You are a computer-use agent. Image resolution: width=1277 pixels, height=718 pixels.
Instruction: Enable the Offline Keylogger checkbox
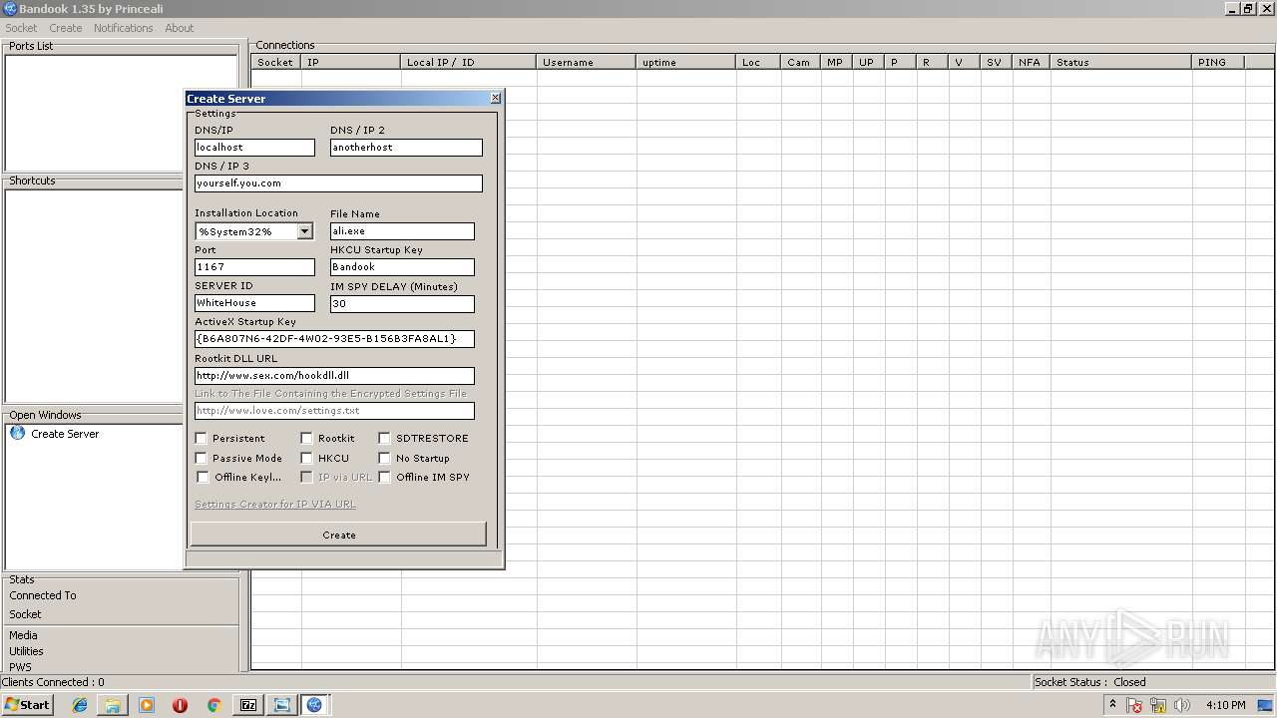(203, 477)
